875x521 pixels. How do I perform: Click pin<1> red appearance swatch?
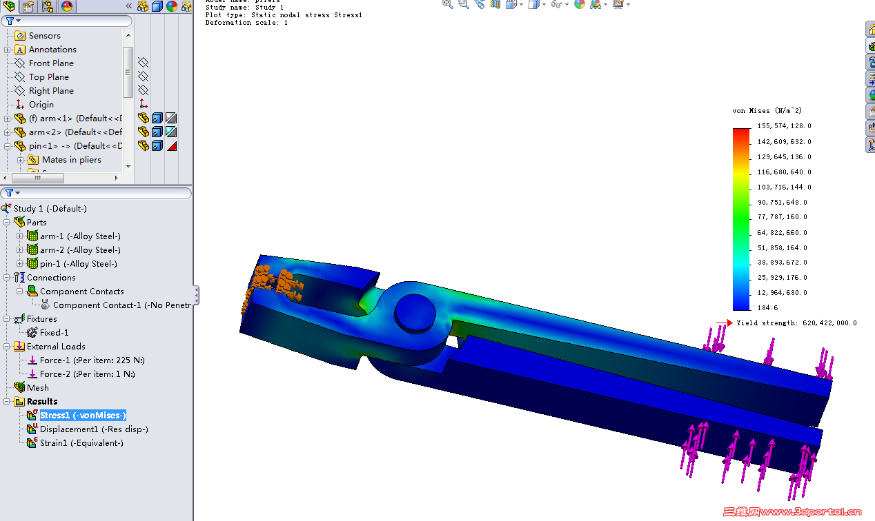[x=171, y=145]
